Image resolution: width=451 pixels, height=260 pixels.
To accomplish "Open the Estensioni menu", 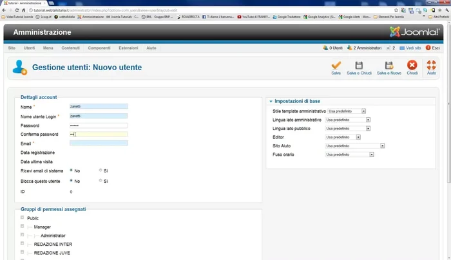I will [128, 48].
